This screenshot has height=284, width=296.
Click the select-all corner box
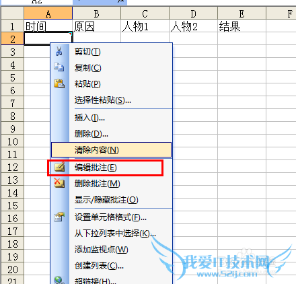pos(13,13)
